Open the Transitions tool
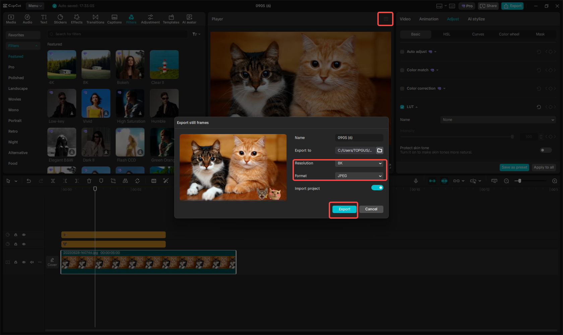Screen dimensions: 563x335 [95, 19]
